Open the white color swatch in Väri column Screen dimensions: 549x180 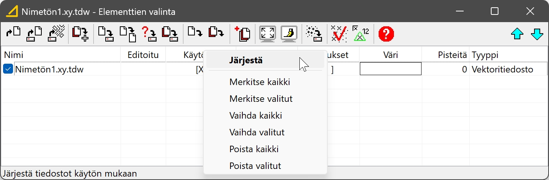(x=391, y=69)
